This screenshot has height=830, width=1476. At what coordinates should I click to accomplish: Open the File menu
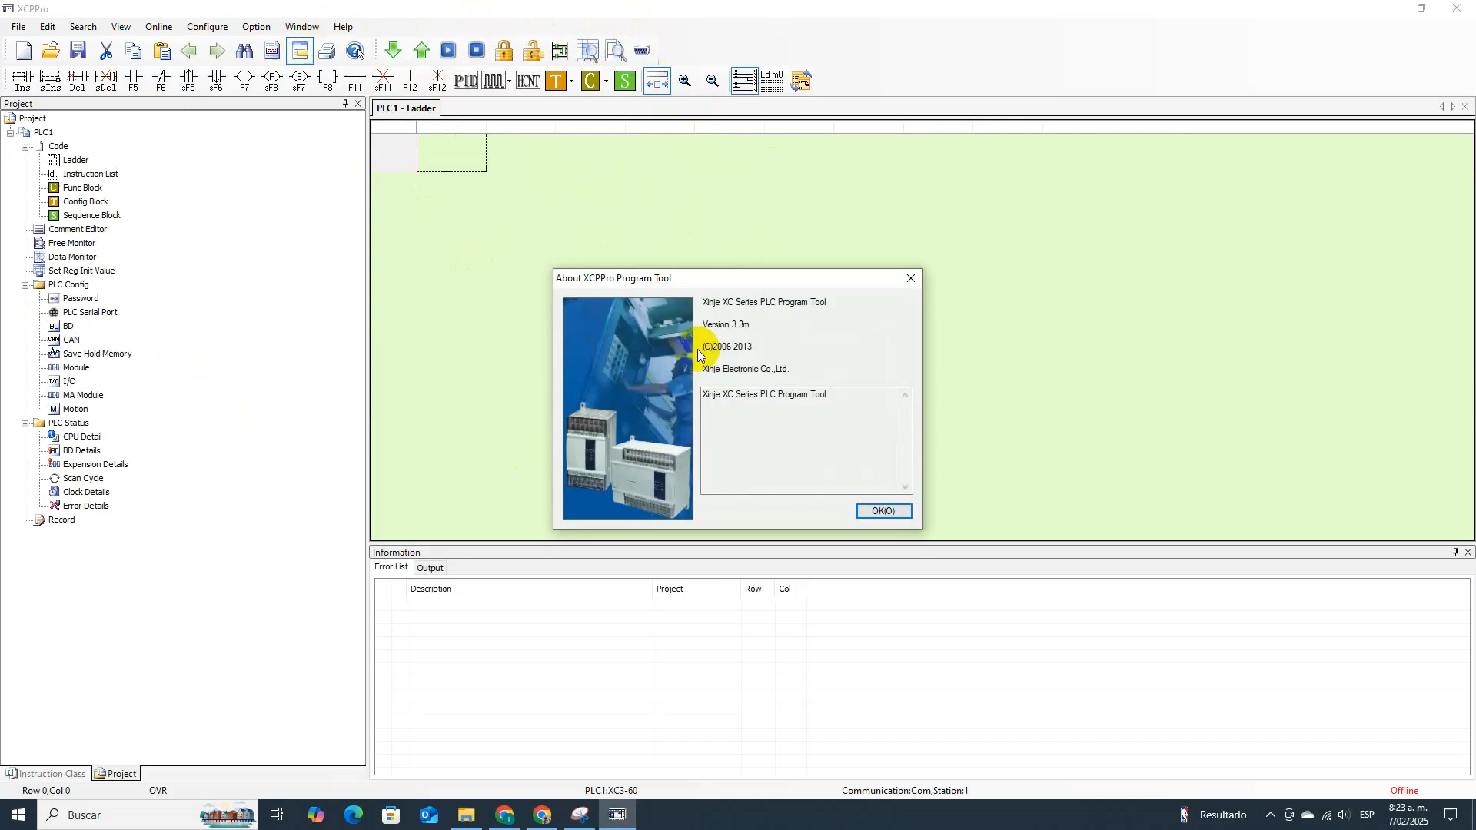coord(18,27)
